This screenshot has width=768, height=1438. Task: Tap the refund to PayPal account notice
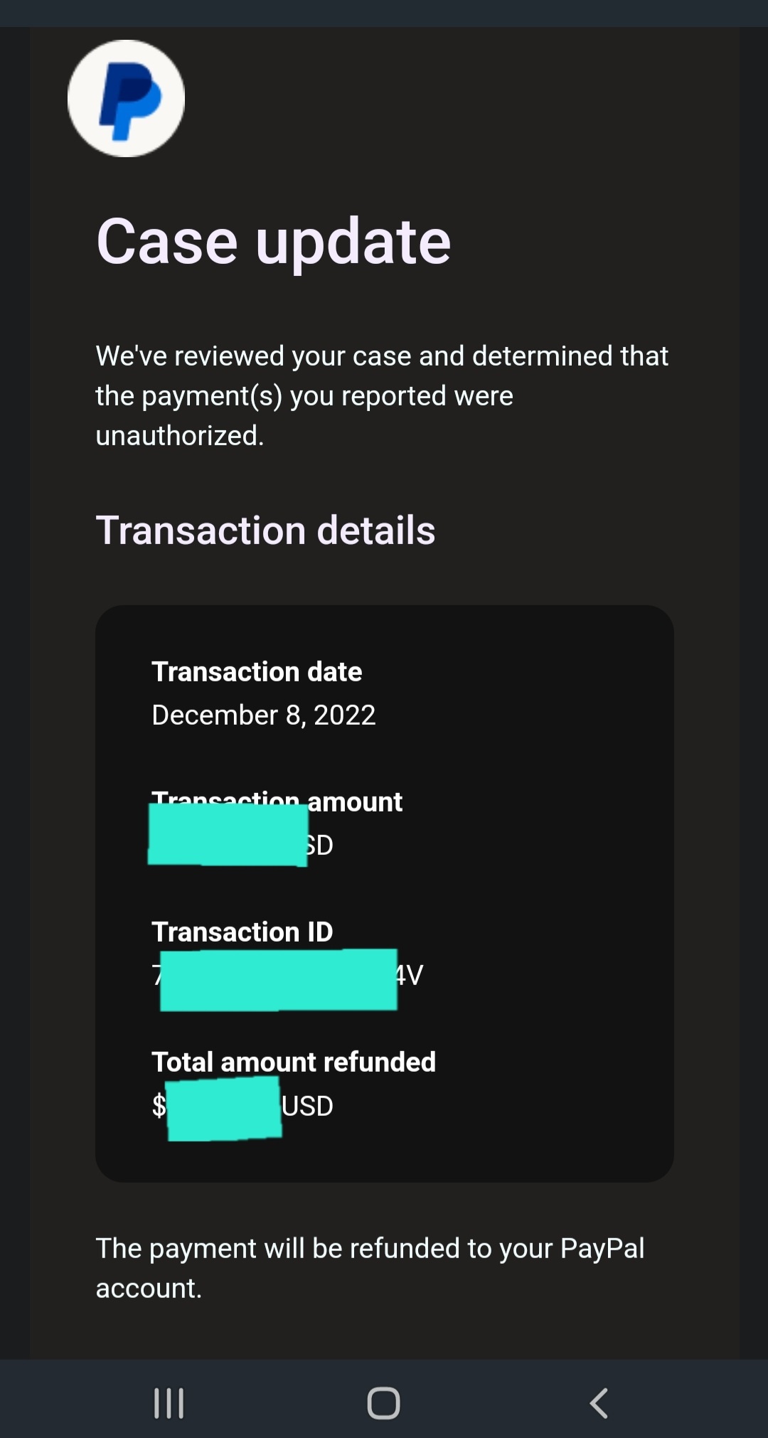370,1268
